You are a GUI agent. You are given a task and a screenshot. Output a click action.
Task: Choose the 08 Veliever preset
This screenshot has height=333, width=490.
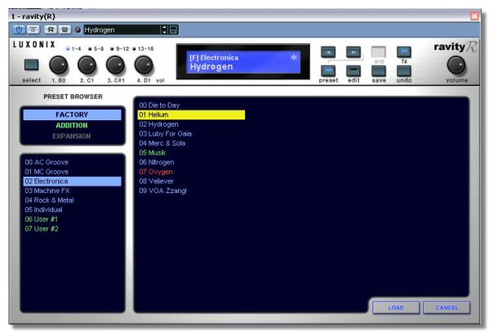coord(191,181)
